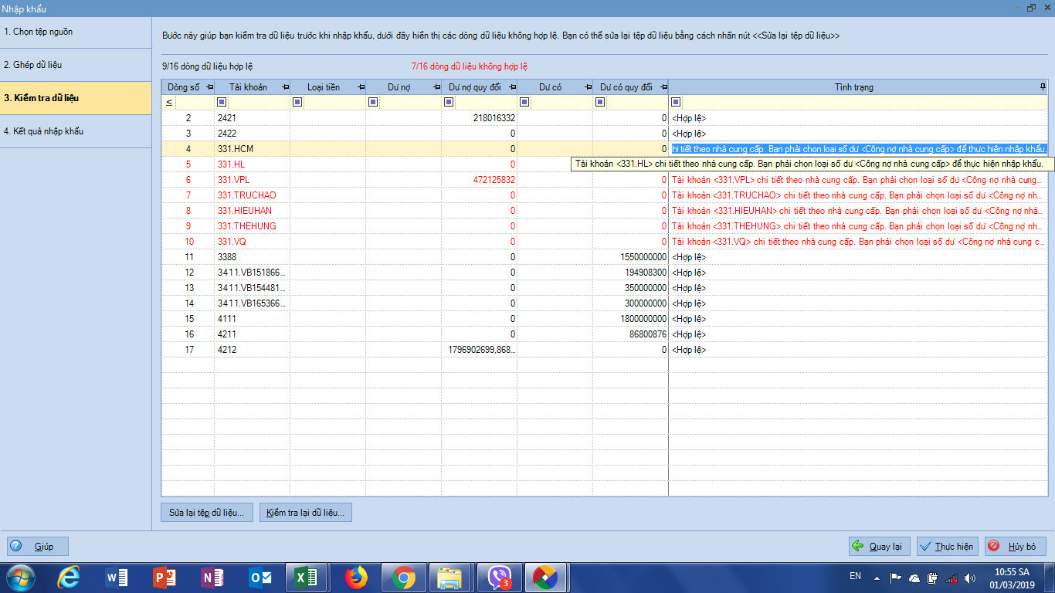Launch Firefox from the taskbar
This screenshot has height=593, width=1055.
(356, 577)
